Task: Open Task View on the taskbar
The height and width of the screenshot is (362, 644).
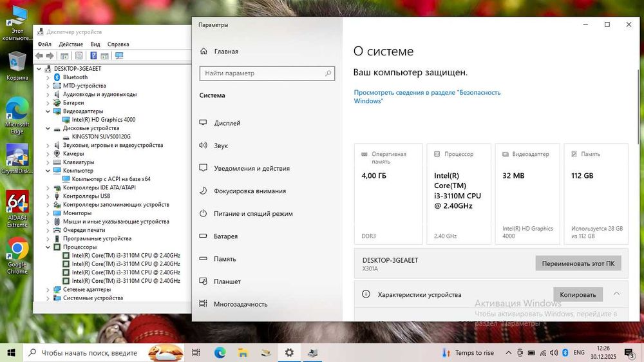Action: [x=196, y=352]
